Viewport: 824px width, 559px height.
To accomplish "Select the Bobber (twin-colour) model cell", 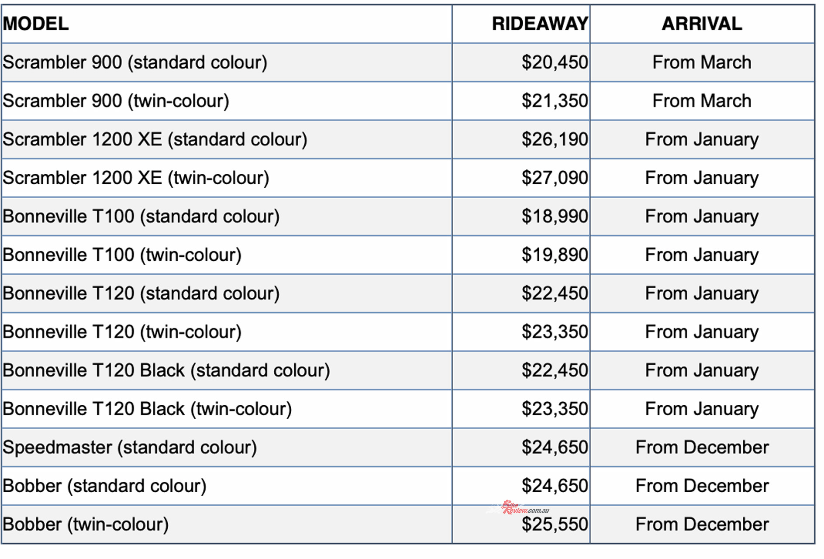I will pyautogui.click(x=86, y=524).
